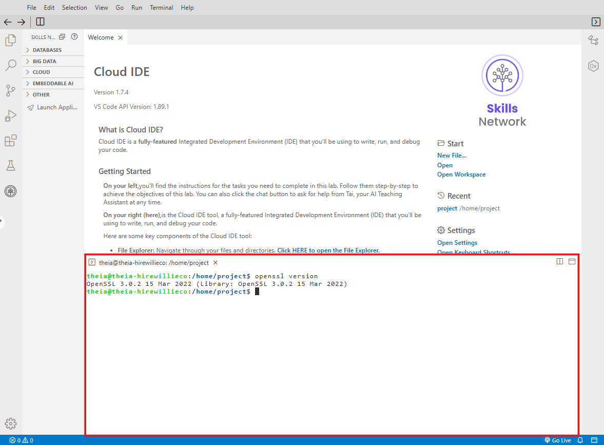The height and width of the screenshot is (445, 604).
Task: Click HERE to open the File Explorer link
Action: (328, 250)
